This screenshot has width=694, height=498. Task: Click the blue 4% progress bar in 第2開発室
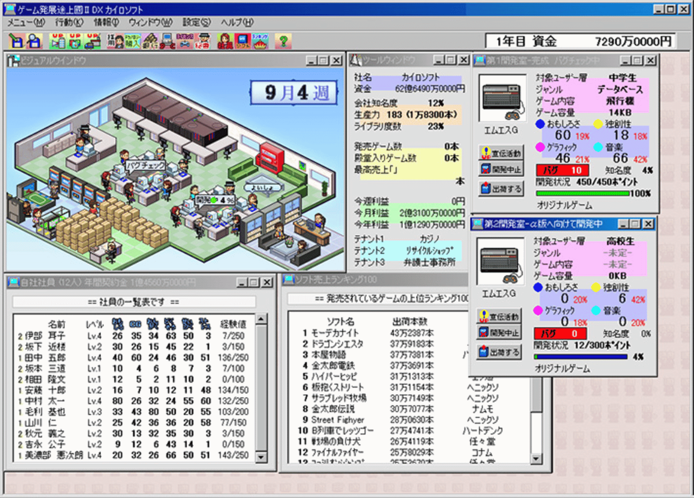[x=580, y=357]
